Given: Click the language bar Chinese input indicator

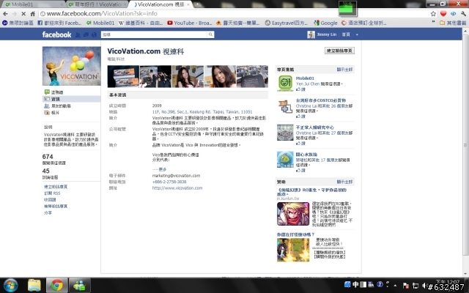Looking at the screenshot, I should coord(355,285).
